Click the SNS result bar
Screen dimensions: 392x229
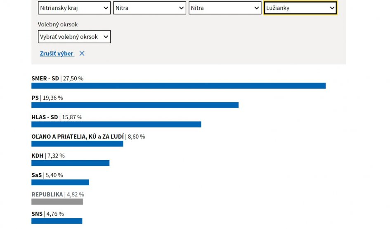pyautogui.click(x=57, y=221)
